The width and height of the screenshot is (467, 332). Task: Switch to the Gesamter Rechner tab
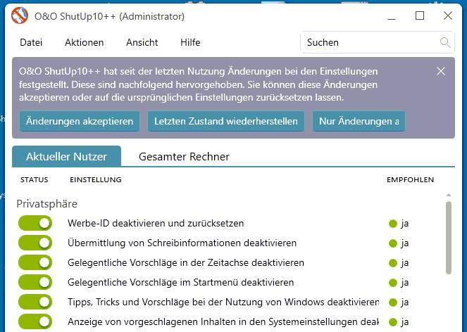tap(184, 156)
